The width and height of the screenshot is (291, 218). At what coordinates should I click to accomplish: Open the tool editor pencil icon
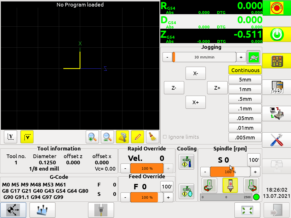click(138, 137)
